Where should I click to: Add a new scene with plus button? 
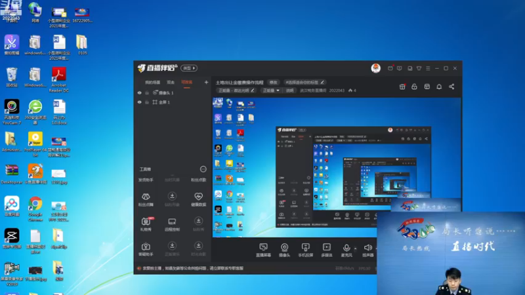coord(206,83)
